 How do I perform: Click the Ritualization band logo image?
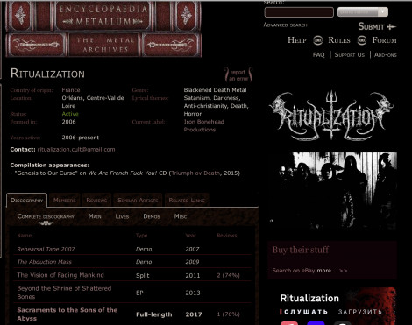click(331, 116)
